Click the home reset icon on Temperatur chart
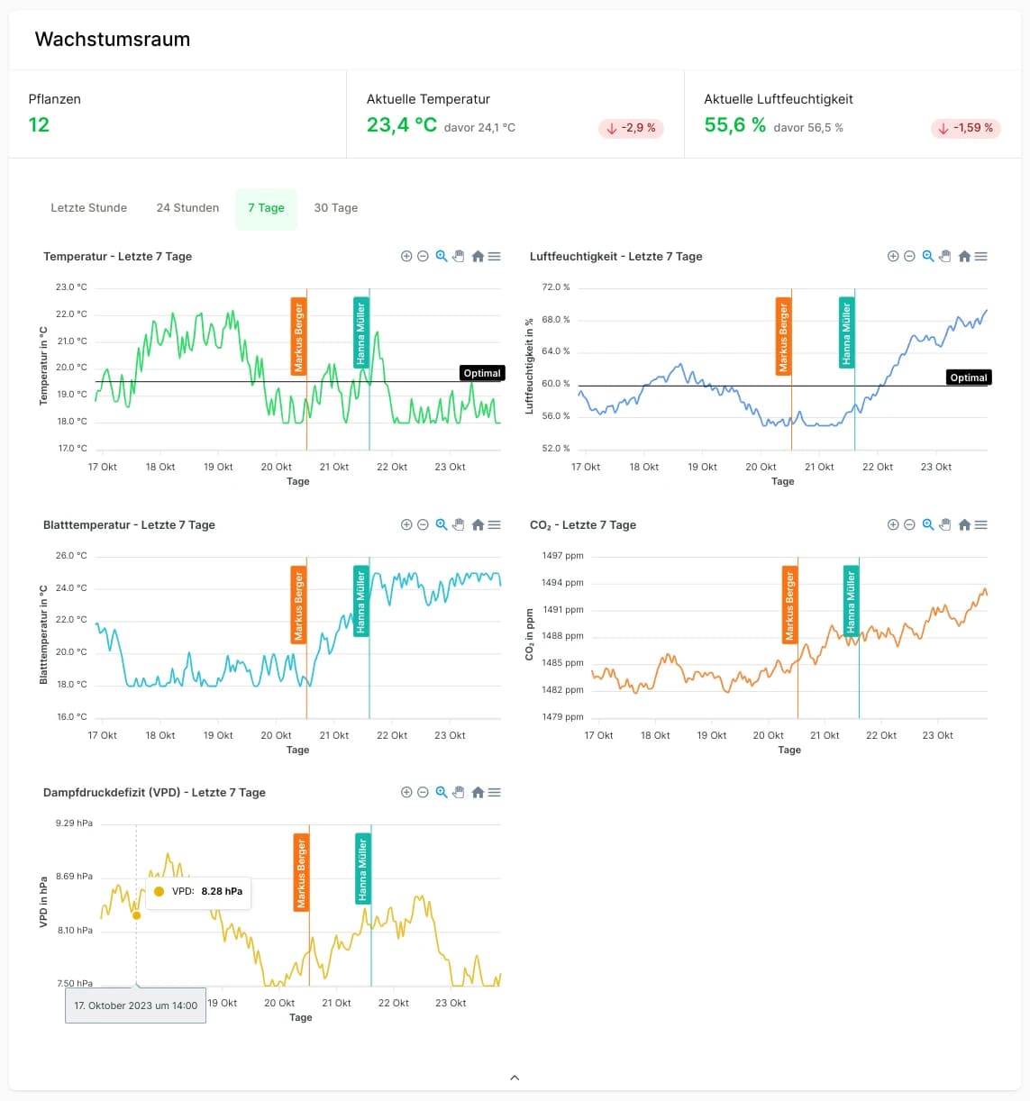This screenshot has height=1101, width=1030. click(x=478, y=257)
